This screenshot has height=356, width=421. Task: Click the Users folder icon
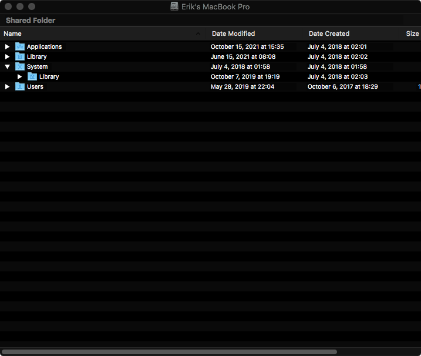20,86
